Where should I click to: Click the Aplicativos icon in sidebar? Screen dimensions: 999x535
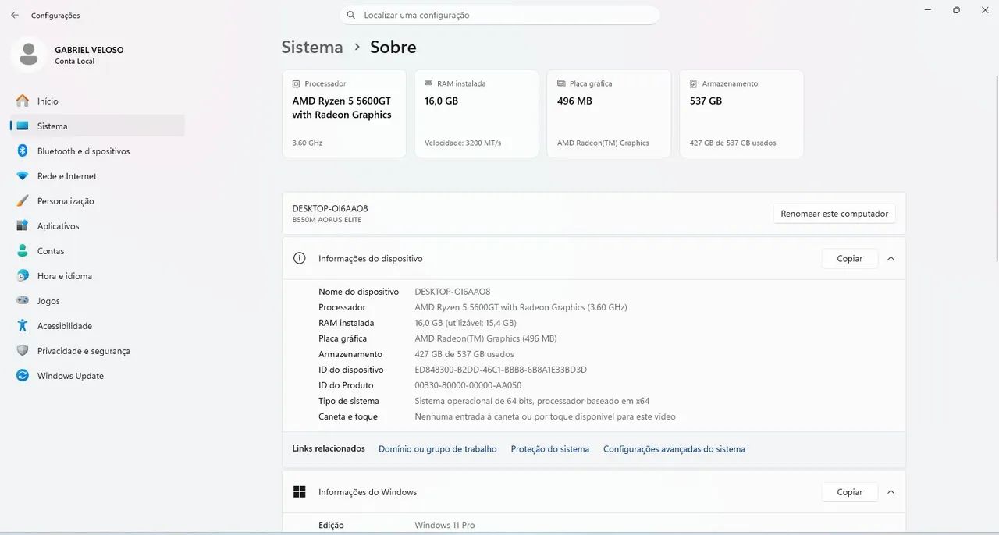tap(23, 225)
